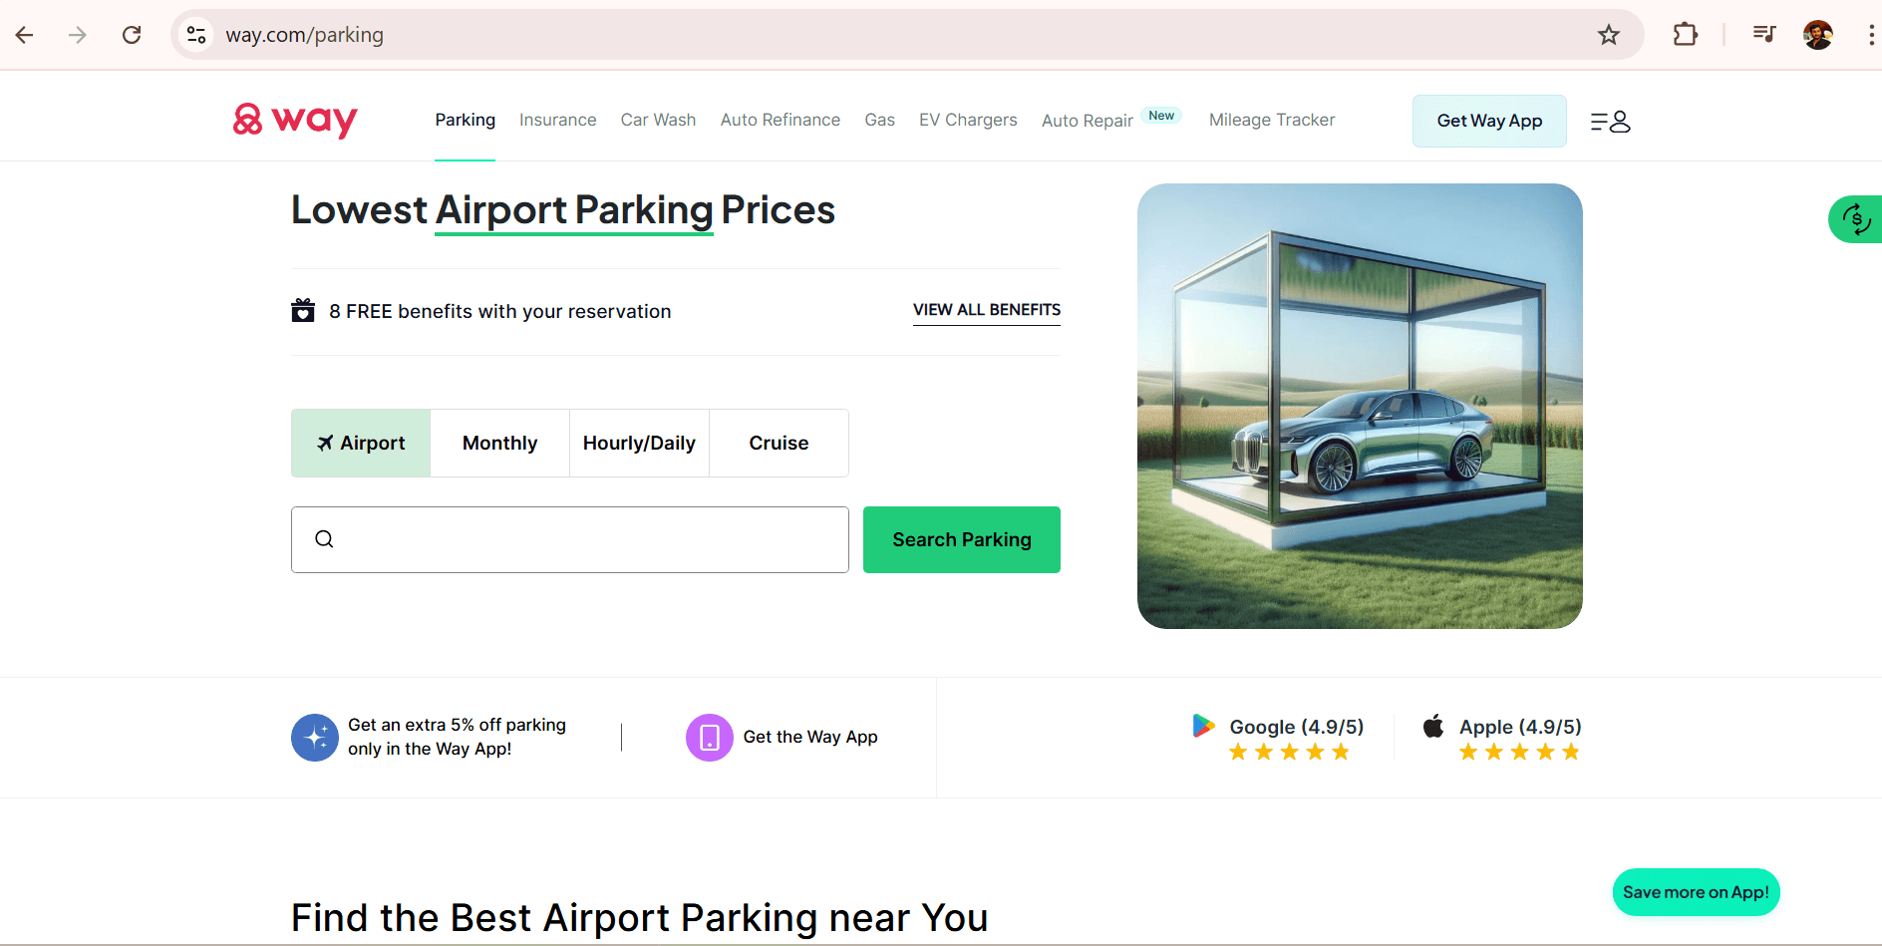Switch to the Monthly tab

click(x=499, y=443)
